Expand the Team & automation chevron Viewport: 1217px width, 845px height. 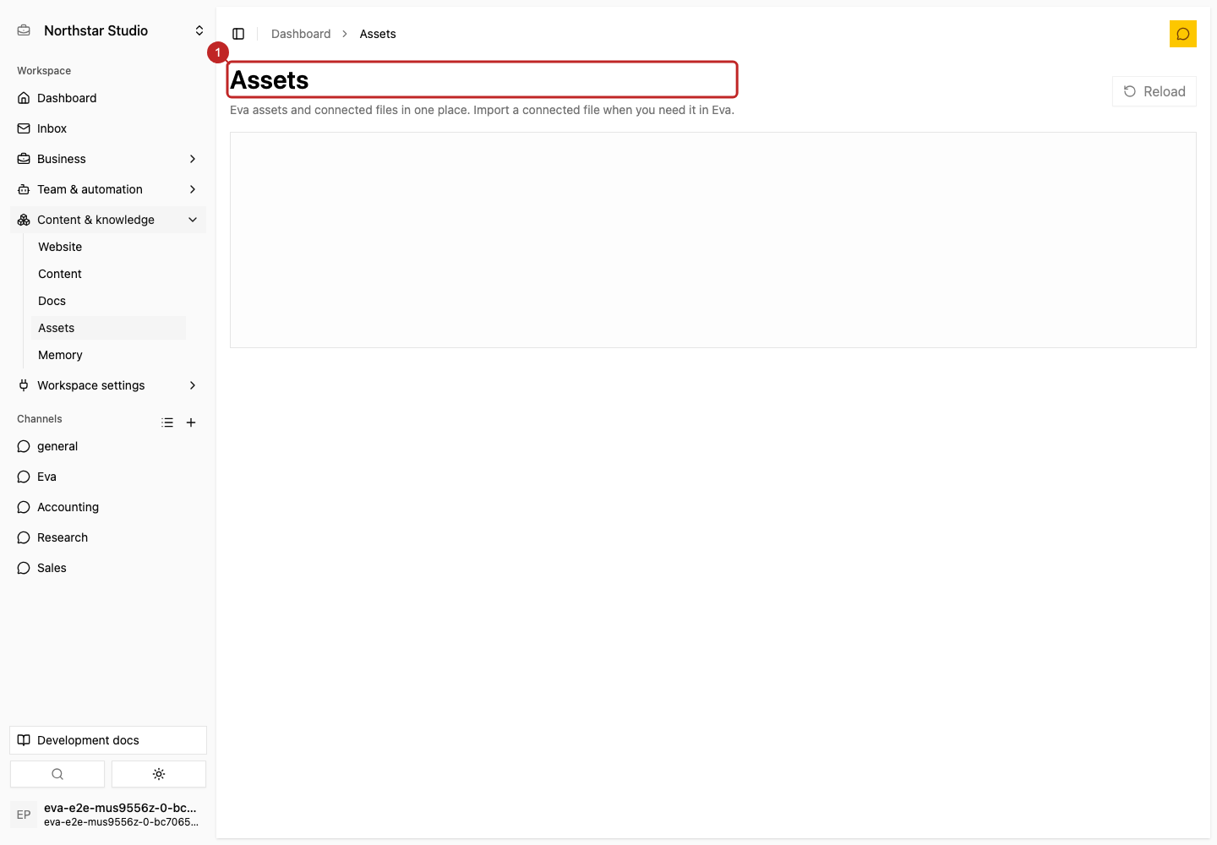[193, 189]
